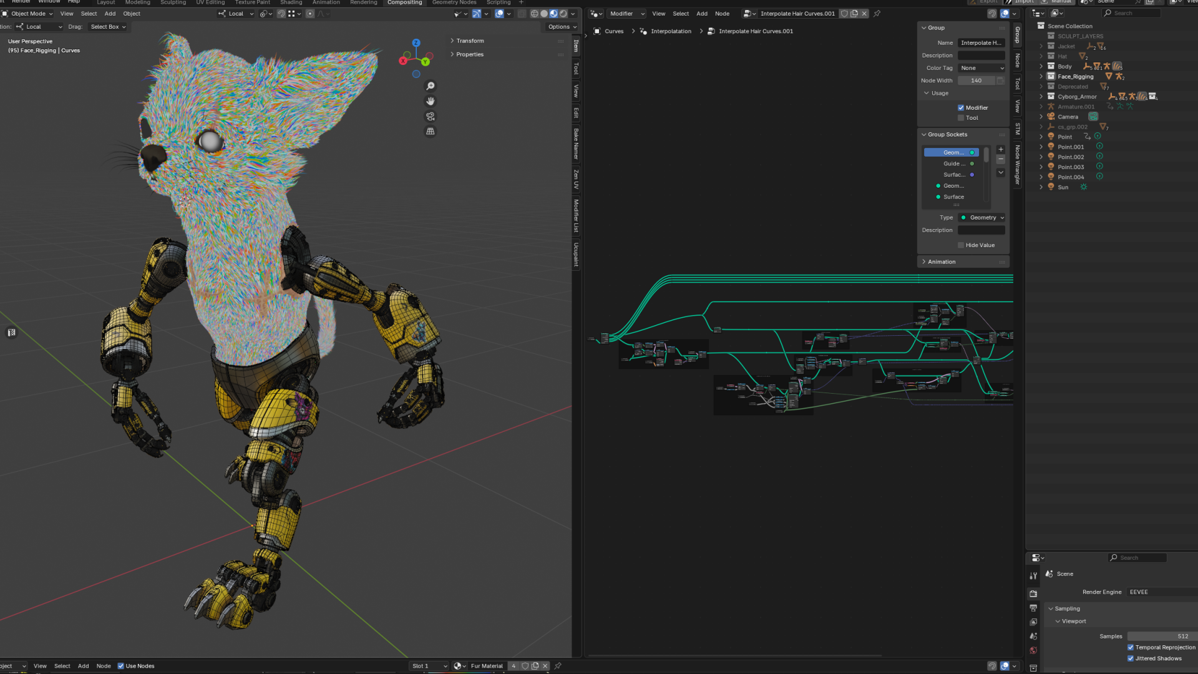Enable the Tool usage checkbox

(x=961, y=118)
